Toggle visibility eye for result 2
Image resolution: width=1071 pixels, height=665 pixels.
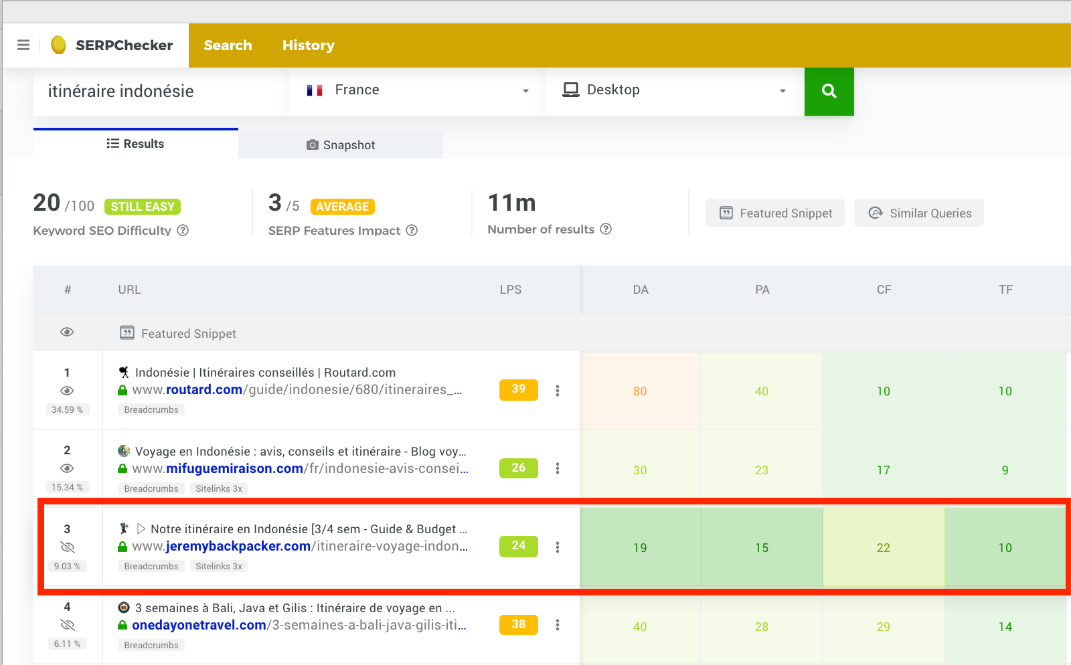(x=67, y=468)
